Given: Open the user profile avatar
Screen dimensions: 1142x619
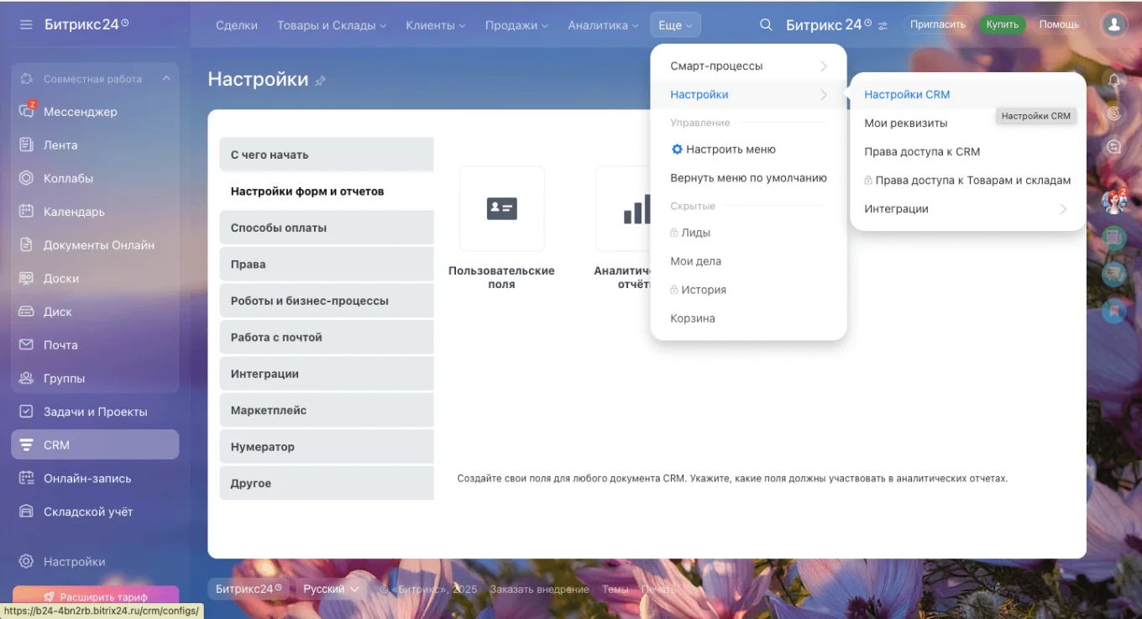Looking at the screenshot, I should pos(1113,25).
